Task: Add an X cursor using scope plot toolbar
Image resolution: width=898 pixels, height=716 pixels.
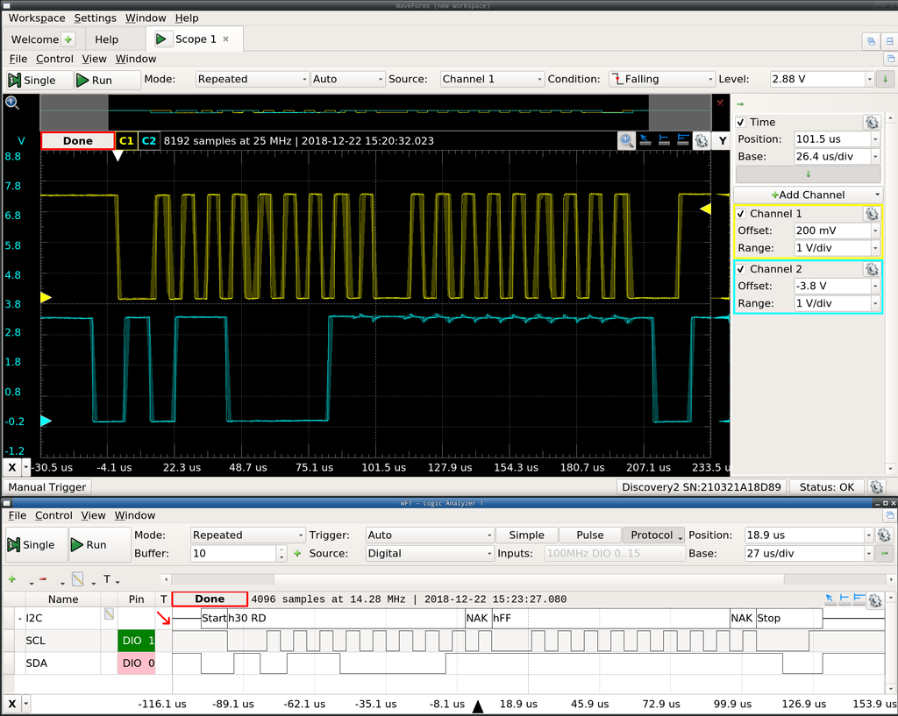Action: [664, 140]
